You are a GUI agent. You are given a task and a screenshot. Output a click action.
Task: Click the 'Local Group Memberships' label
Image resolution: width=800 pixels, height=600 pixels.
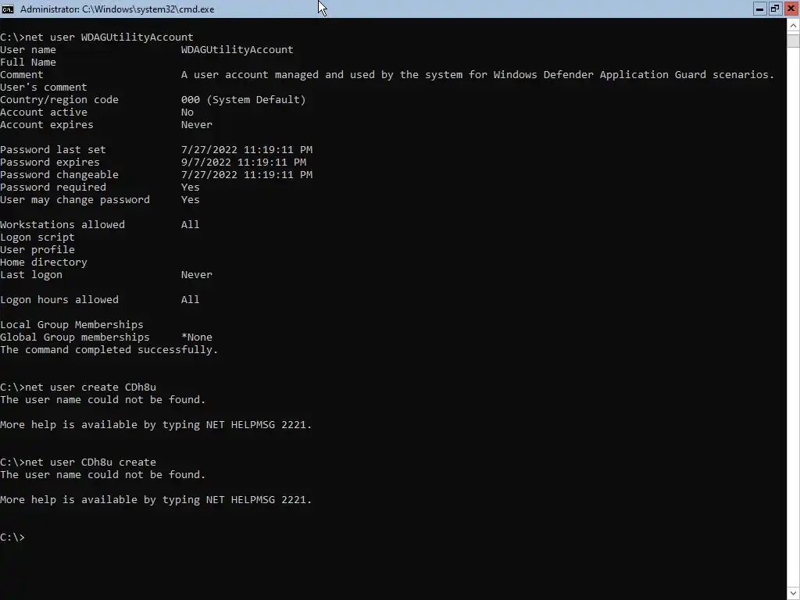(71, 324)
